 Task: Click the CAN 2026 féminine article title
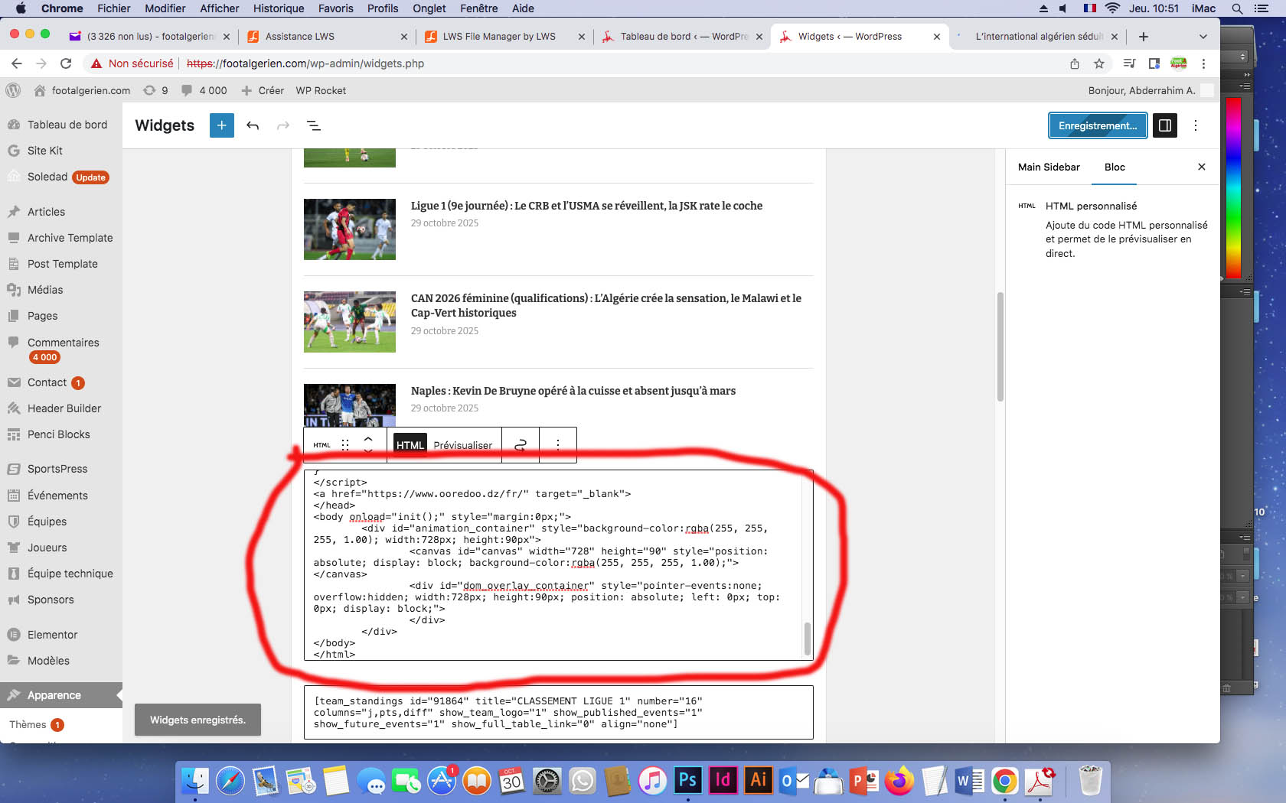(606, 305)
